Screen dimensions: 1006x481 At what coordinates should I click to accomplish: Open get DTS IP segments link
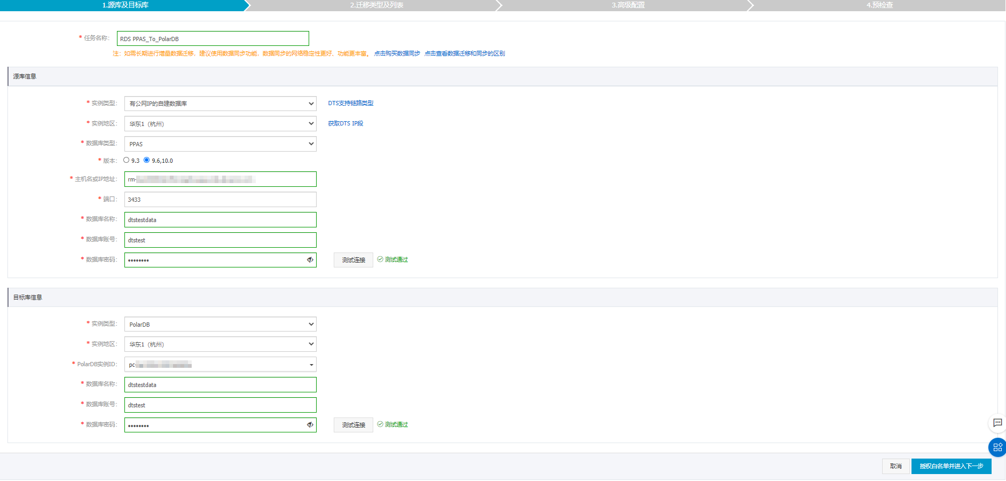pyautogui.click(x=345, y=123)
